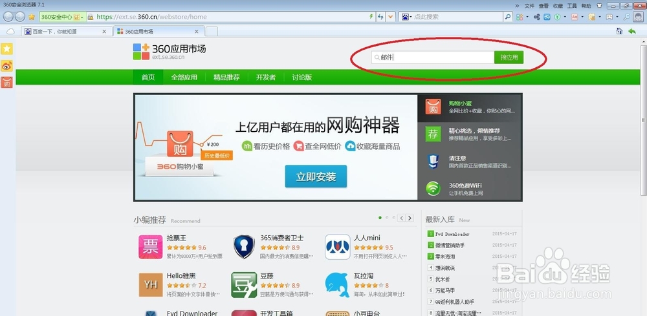Click the cloud icon left of tabs
Image resolution: width=647 pixels, height=316 pixels.
click(x=10, y=31)
